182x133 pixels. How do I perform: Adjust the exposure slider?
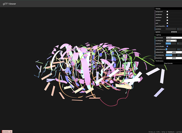(171, 43)
